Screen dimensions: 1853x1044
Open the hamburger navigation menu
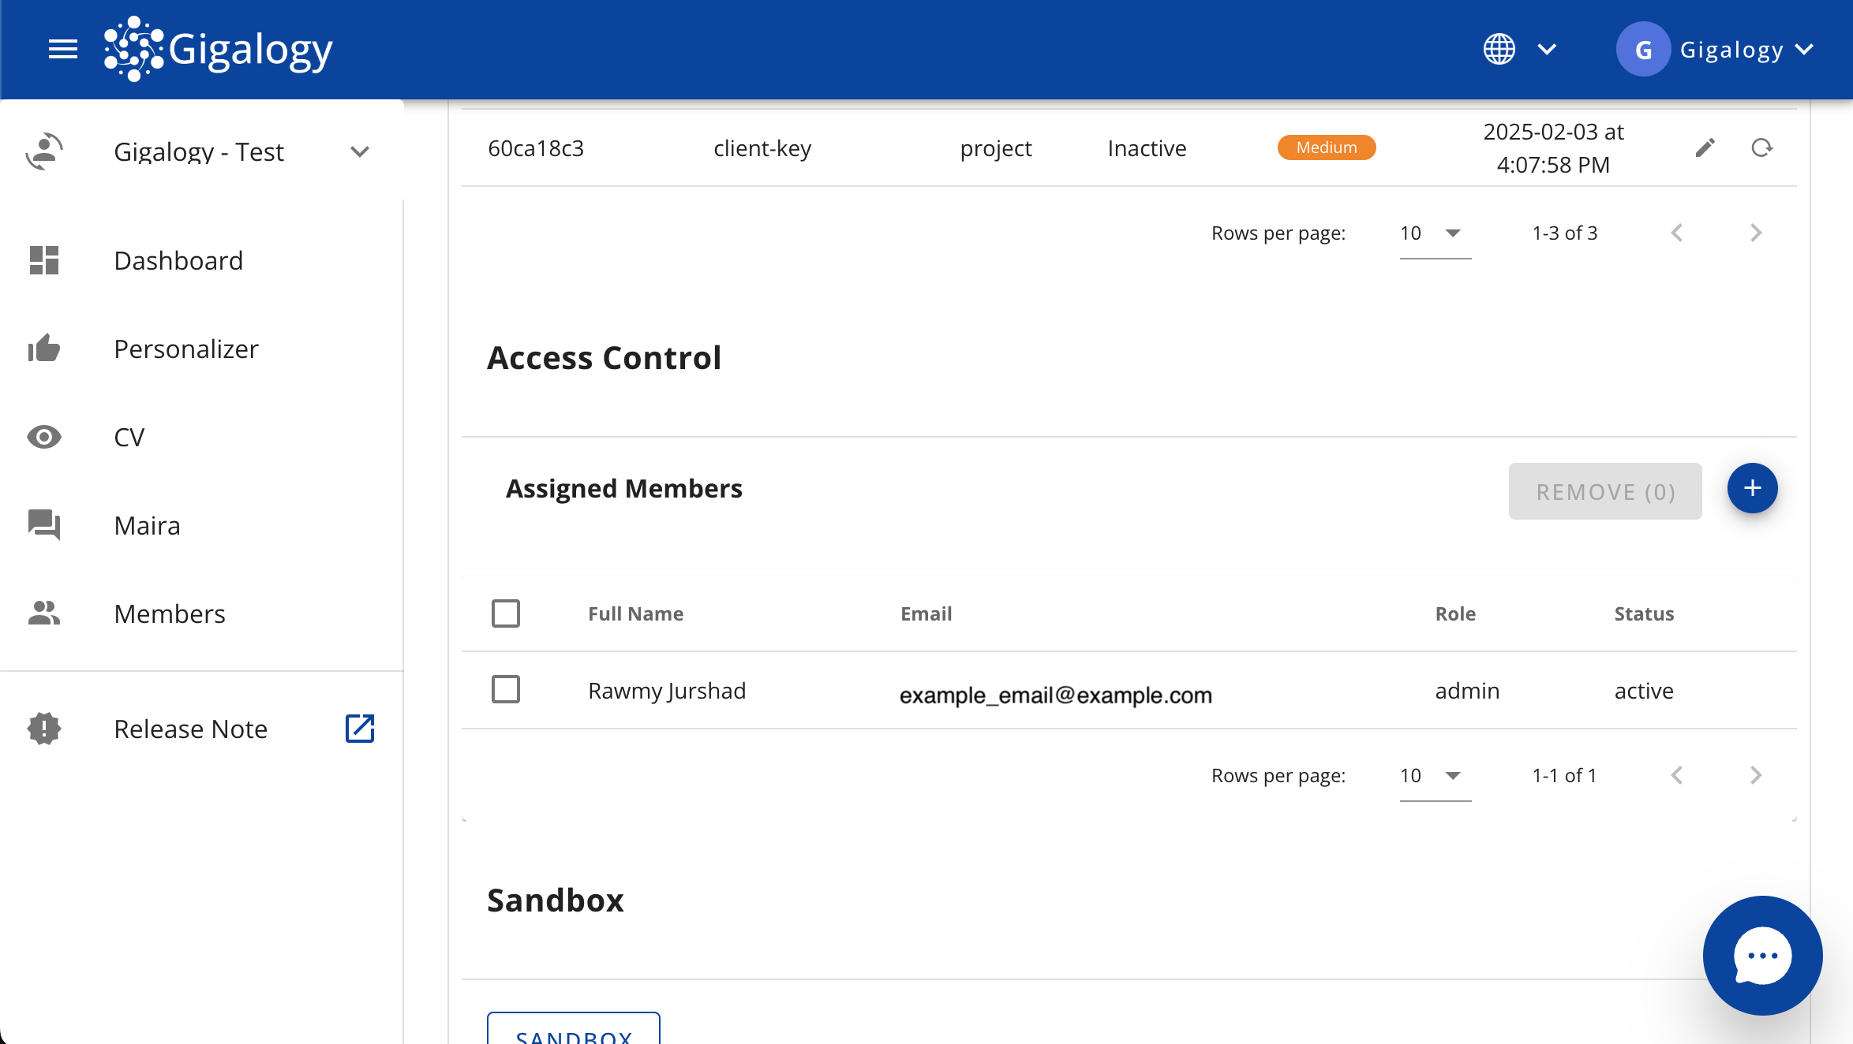62,49
